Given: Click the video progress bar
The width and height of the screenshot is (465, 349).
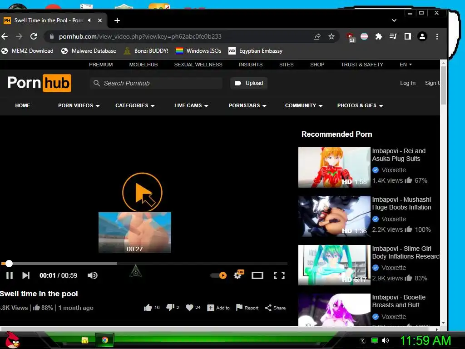Looking at the screenshot, I should (x=144, y=263).
